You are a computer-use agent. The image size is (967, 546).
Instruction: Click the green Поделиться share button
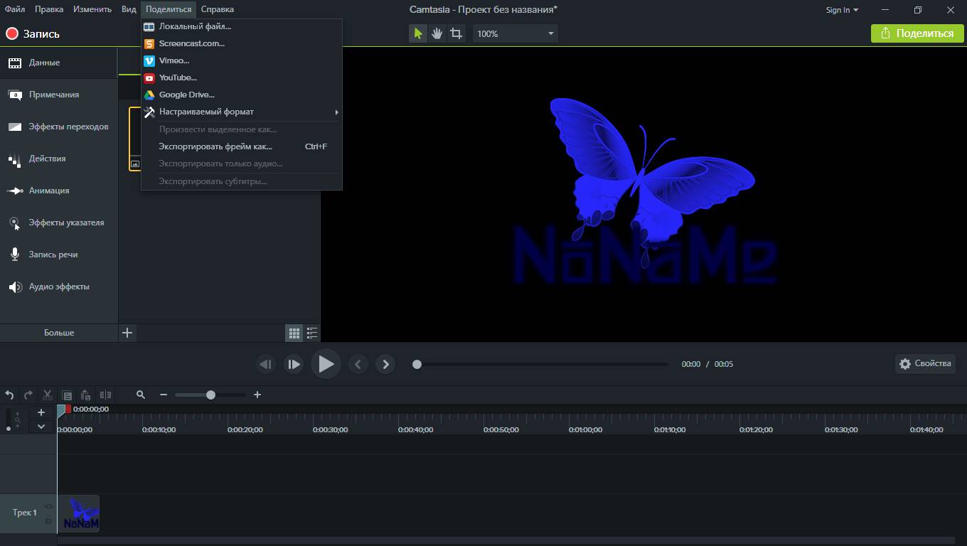[x=917, y=33]
